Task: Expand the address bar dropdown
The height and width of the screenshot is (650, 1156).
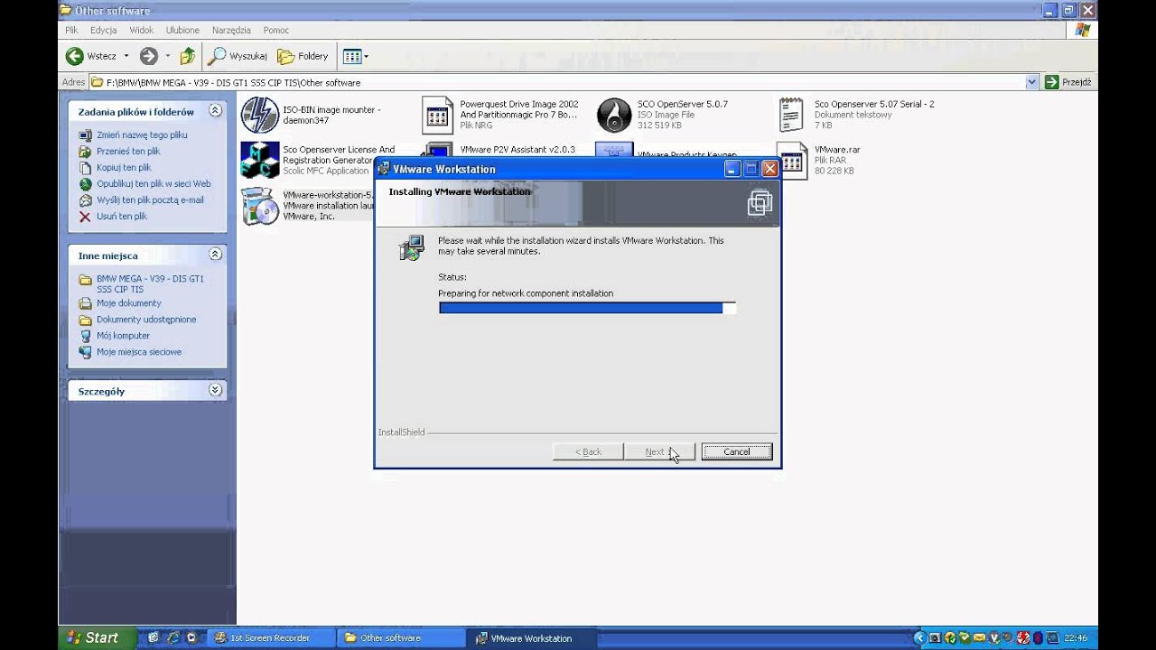Action: (x=1032, y=82)
